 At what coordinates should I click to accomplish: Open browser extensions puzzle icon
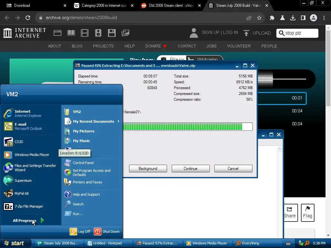pos(272,18)
